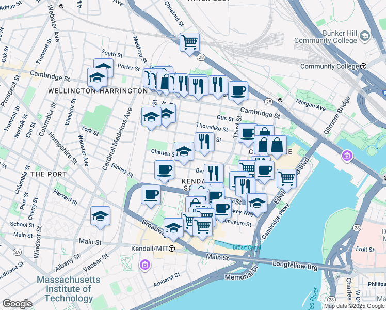This screenshot has width=386, height=310.
Task: Click the Kendall/MIT transit station icon
Action: coord(172,249)
